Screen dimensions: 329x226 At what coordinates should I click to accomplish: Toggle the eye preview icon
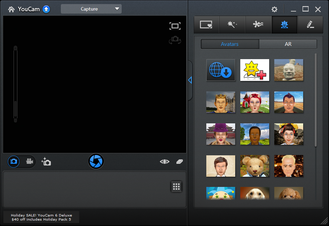coord(164,162)
